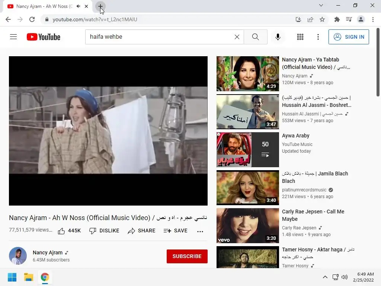This screenshot has width=381, height=286.
Task: Open Nancy Ajram - Ya Tabtab title
Action: [x=316, y=63]
